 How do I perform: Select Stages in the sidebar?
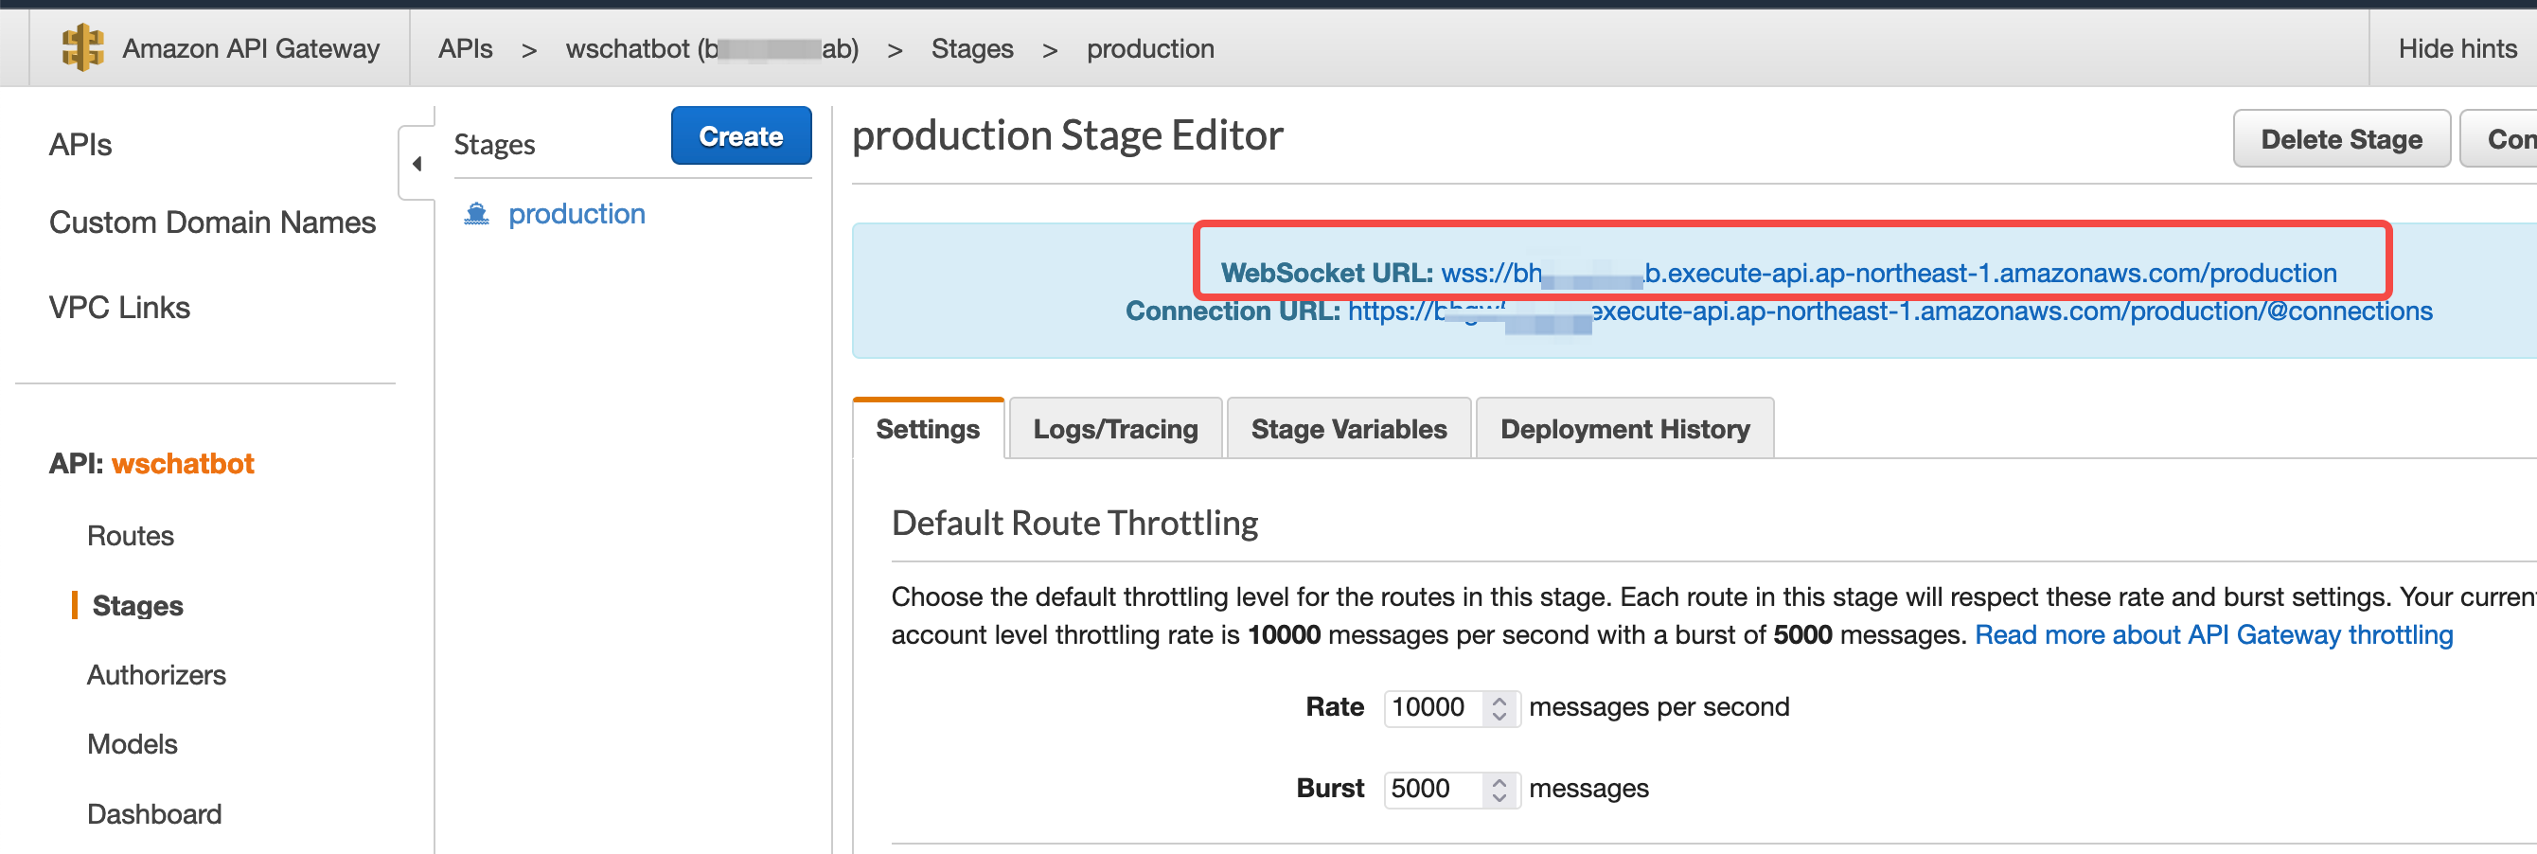(x=138, y=606)
